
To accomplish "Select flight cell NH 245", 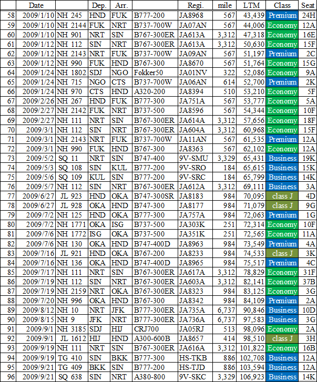I will (71, 15).
